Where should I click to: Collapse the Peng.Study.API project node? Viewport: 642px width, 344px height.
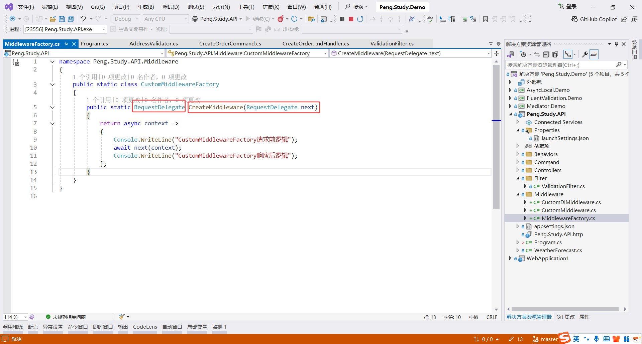coord(510,114)
